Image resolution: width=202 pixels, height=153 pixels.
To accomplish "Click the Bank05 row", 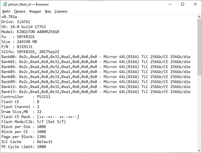I will [x=96, y=72].
